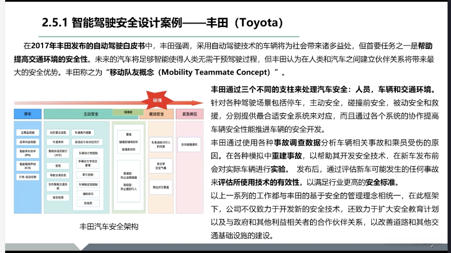This screenshot has height=253, width=451.
Task: Click the 自动碰撞通知 box under 紧急响应
Action: (x=189, y=144)
